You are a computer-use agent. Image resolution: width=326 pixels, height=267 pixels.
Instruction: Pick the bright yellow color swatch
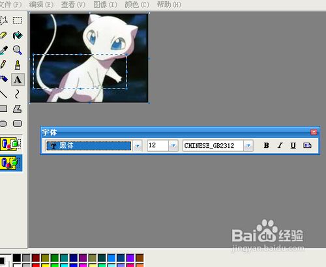point(45,265)
